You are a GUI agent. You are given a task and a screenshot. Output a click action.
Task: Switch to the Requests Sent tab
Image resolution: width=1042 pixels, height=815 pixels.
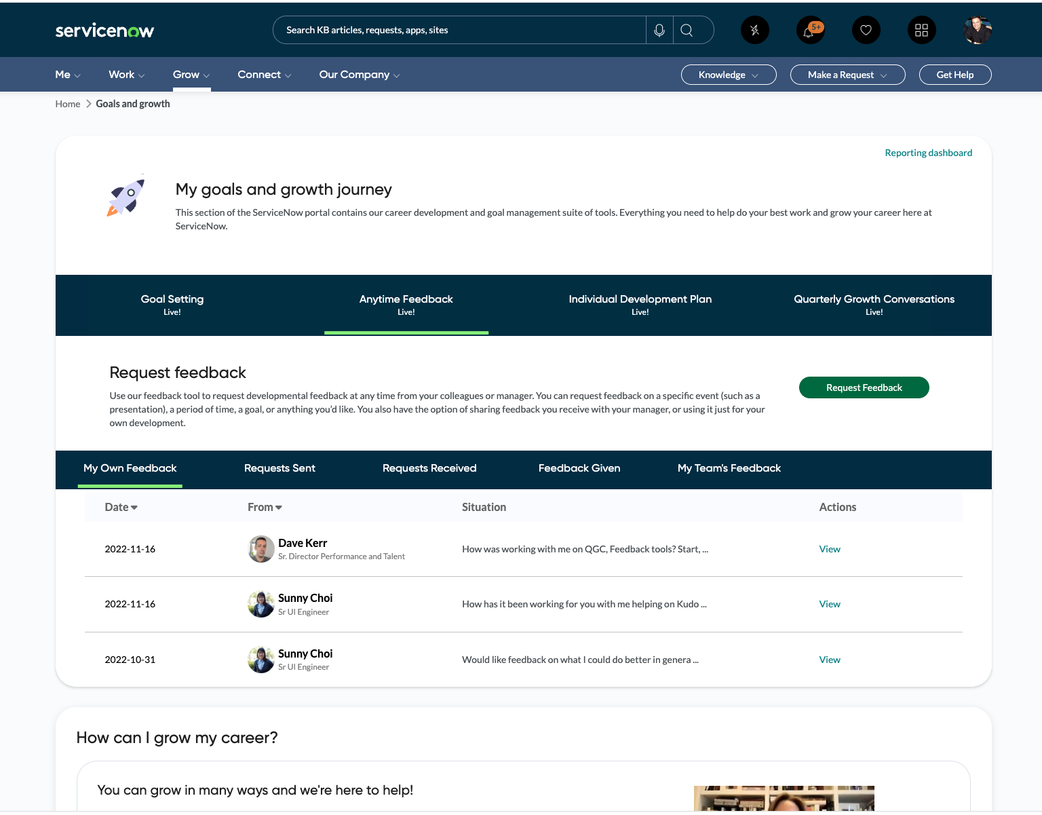(x=279, y=468)
